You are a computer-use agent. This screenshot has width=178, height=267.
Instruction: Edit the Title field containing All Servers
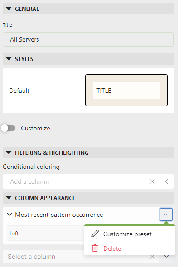click(88, 39)
